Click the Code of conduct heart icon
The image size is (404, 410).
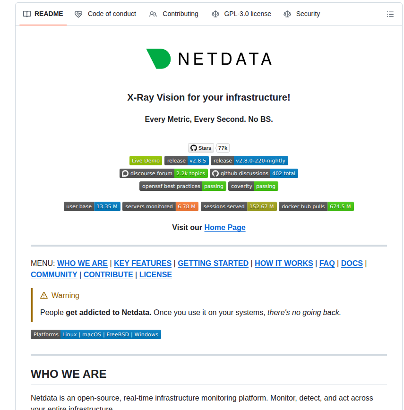pyautogui.click(x=78, y=14)
